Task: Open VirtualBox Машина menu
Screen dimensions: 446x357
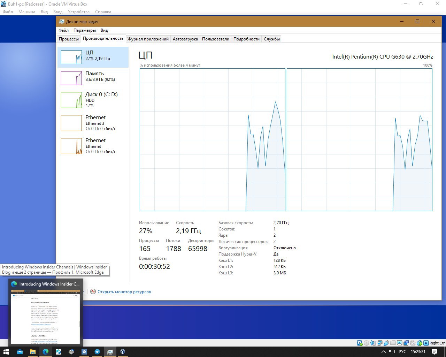Action: pos(27,12)
